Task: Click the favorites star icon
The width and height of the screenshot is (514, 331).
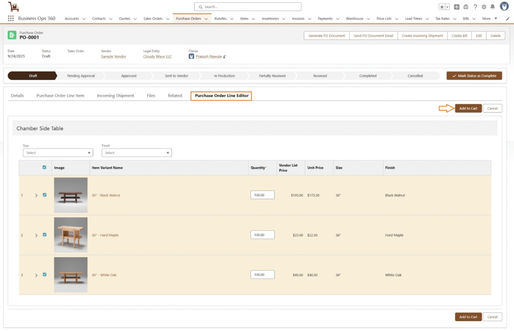Action: (x=442, y=7)
